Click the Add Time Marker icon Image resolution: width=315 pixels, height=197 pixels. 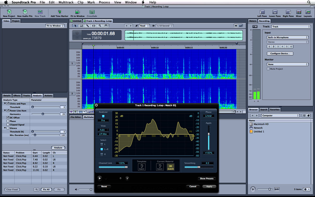(59, 12)
